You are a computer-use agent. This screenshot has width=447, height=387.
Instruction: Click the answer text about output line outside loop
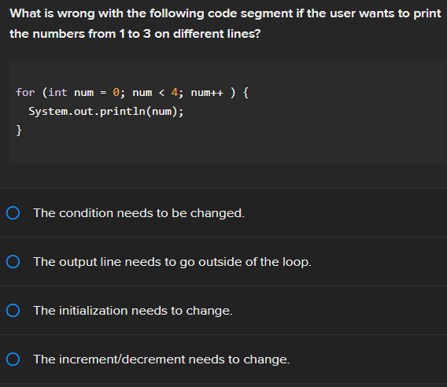(x=172, y=262)
